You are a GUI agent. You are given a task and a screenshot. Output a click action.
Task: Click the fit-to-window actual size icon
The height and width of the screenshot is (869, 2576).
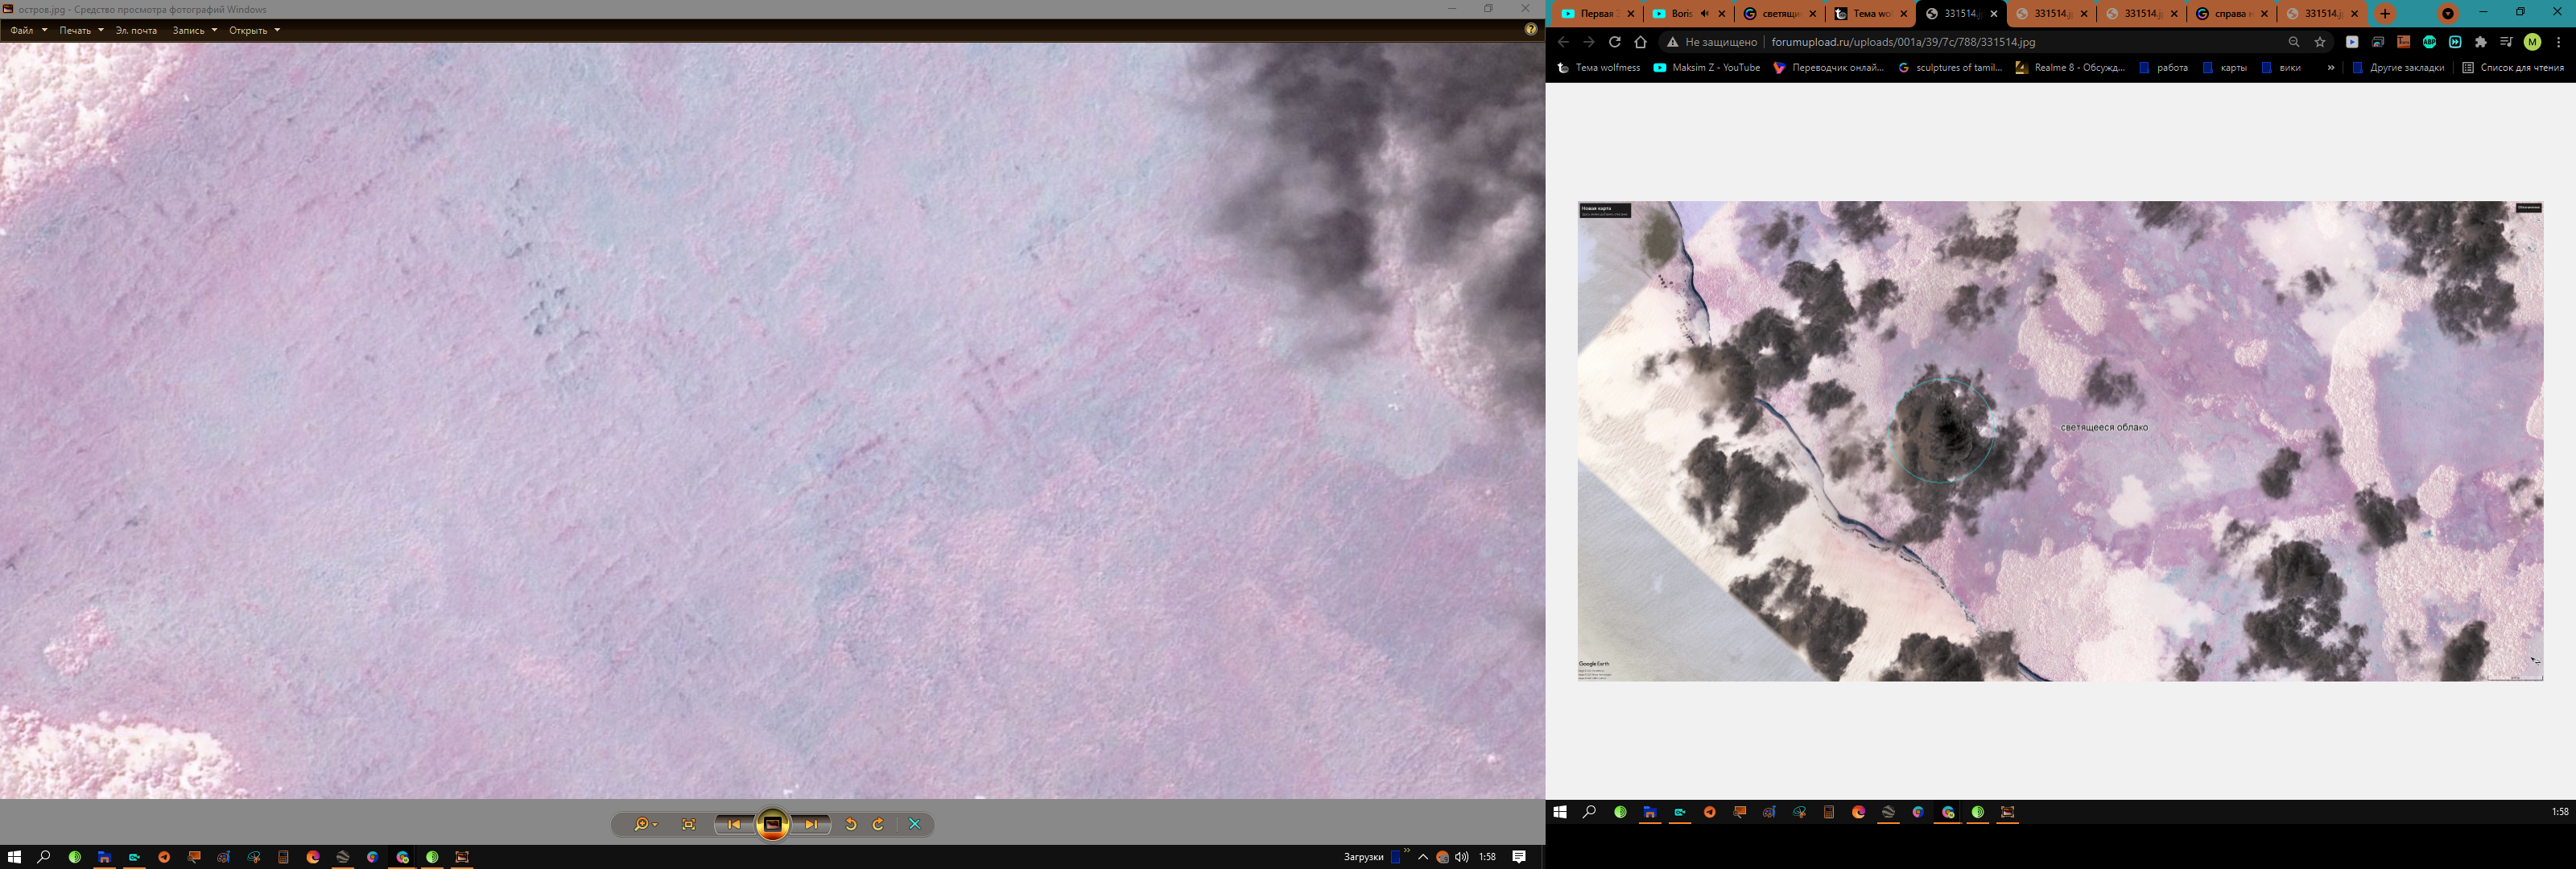coord(688,824)
